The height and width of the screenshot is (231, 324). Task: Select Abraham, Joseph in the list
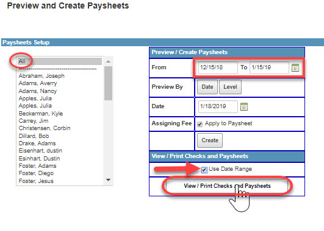(41, 76)
